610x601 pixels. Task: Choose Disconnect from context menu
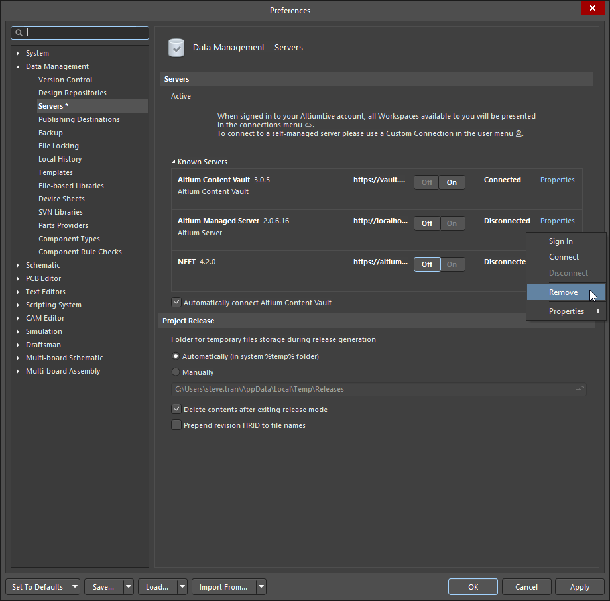pos(566,273)
